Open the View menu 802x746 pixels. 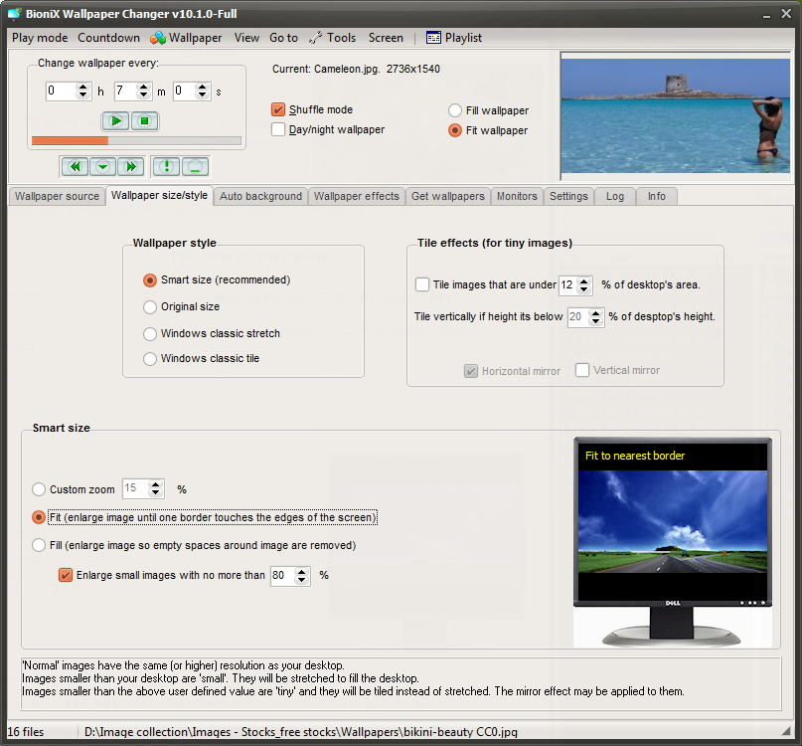point(246,38)
